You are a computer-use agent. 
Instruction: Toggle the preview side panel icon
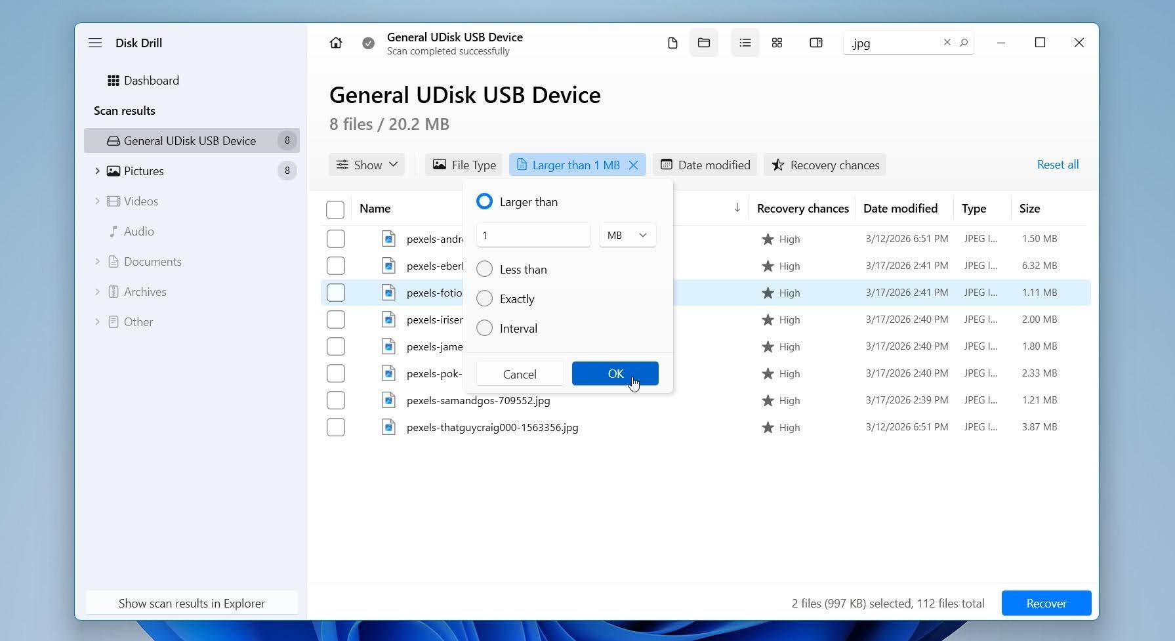(x=816, y=43)
